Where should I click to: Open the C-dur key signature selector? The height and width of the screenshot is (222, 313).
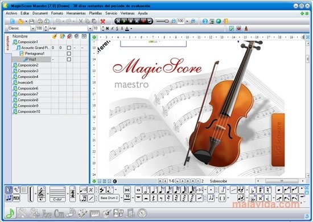[57, 194]
